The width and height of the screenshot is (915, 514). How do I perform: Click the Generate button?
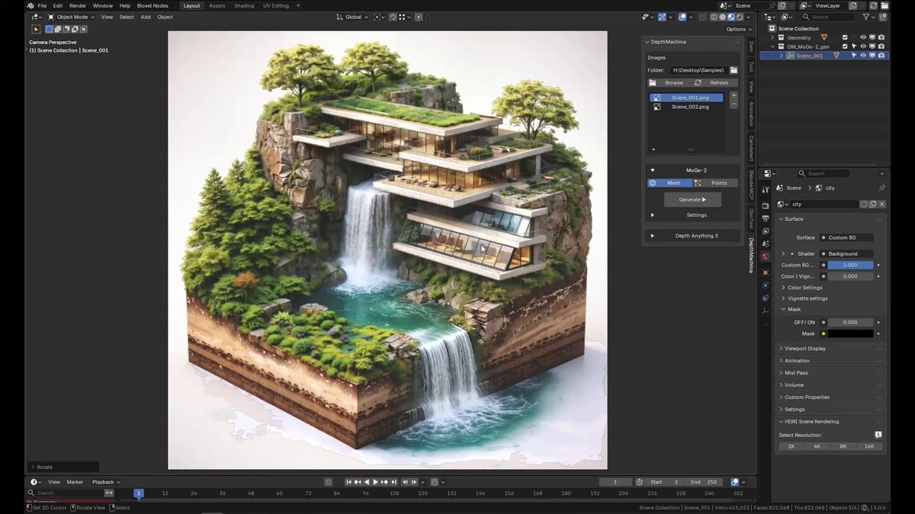click(692, 200)
